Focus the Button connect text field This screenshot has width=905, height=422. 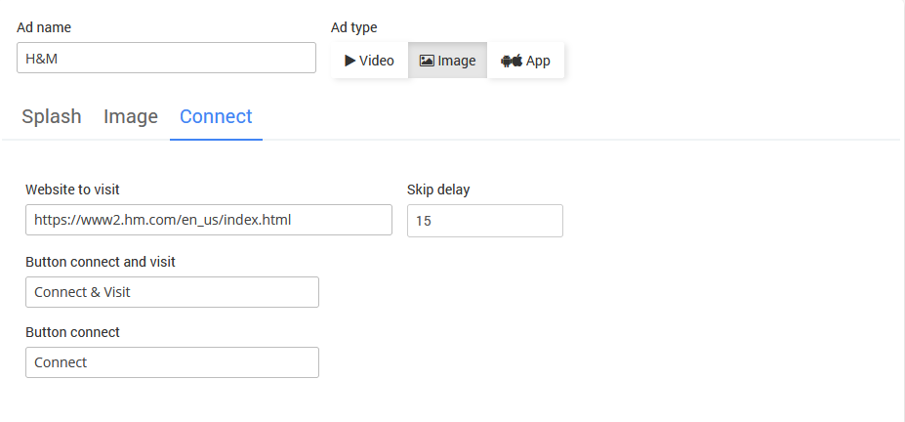pyautogui.click(x=172, y=362)
